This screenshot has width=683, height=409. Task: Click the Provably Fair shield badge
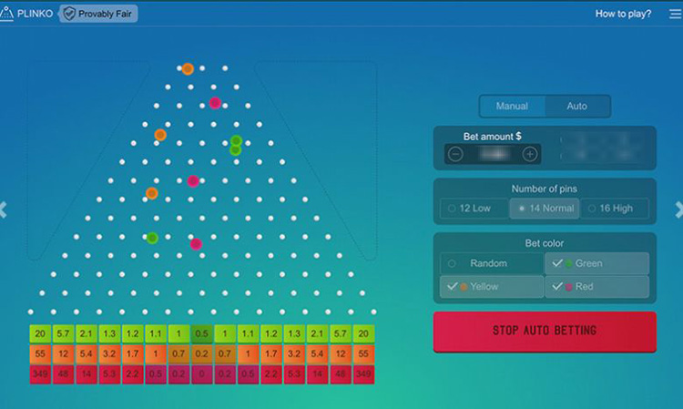99,14
